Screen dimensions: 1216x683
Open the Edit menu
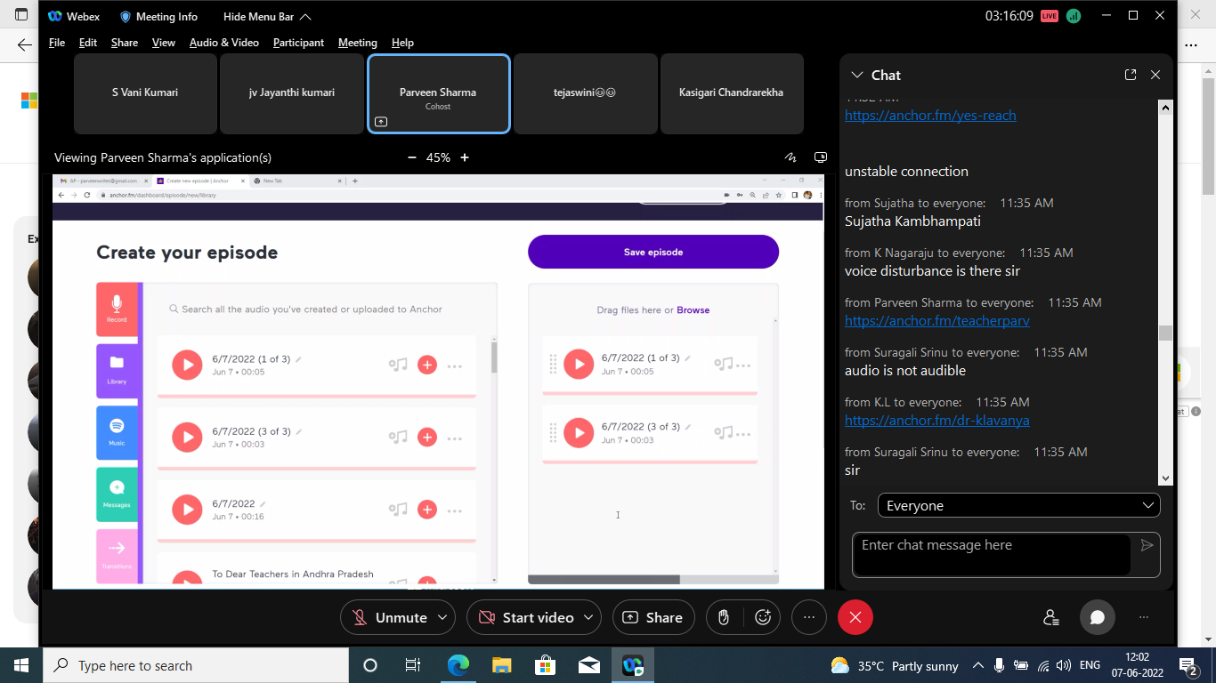(88, 43)
